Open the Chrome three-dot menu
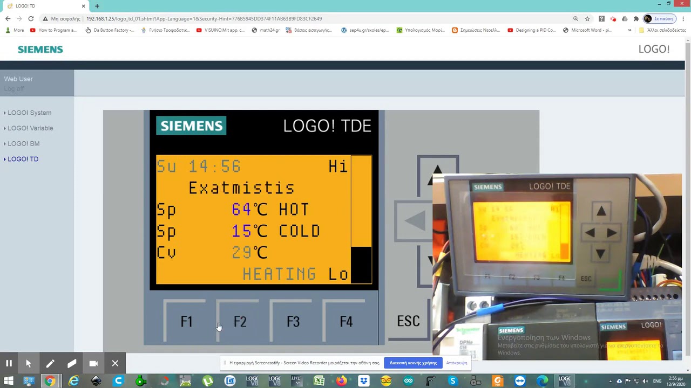The image size is (691, 388). tap(683, 18)
